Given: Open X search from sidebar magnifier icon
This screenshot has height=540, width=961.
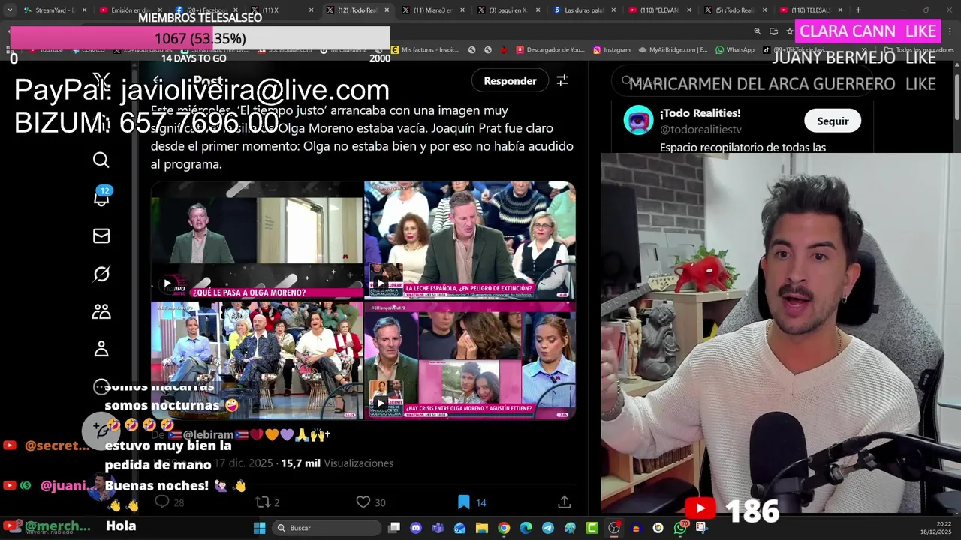Looking at the screenshot, I should (x=101, y=160).
